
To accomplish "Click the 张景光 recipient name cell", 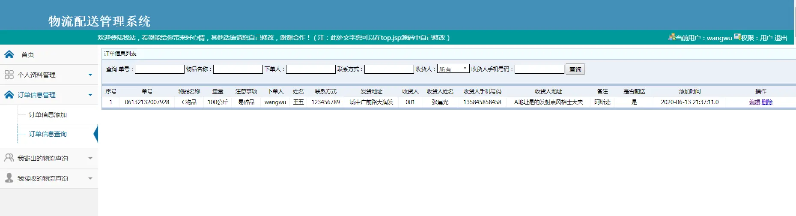I will 440,102.
